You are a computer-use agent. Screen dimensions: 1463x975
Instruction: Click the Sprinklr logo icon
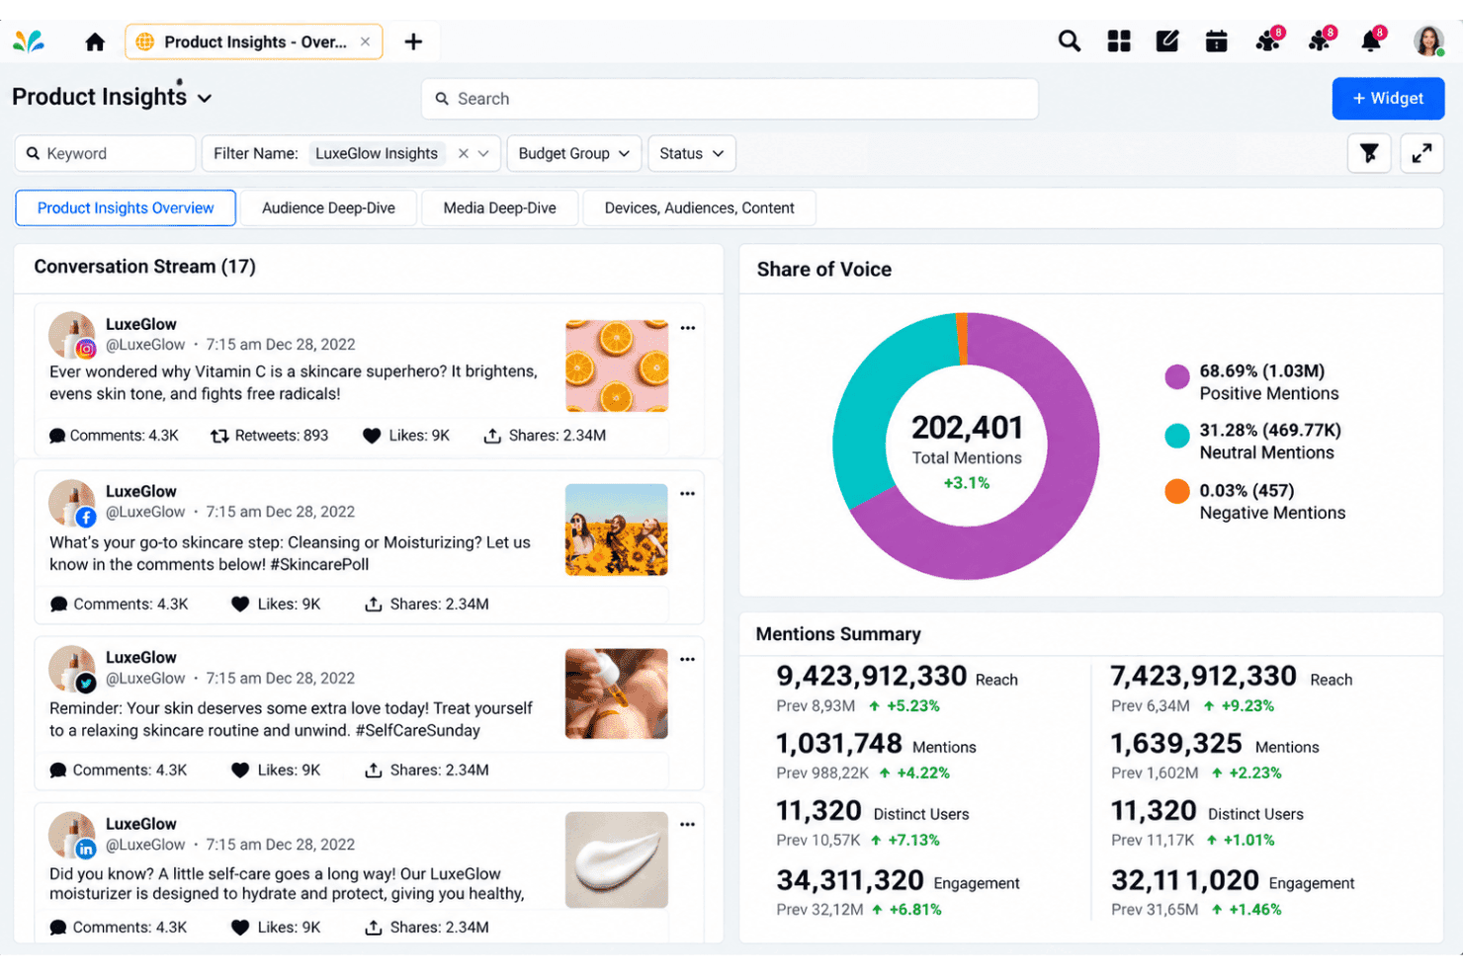pyautogui.click(x=29, y=41)
